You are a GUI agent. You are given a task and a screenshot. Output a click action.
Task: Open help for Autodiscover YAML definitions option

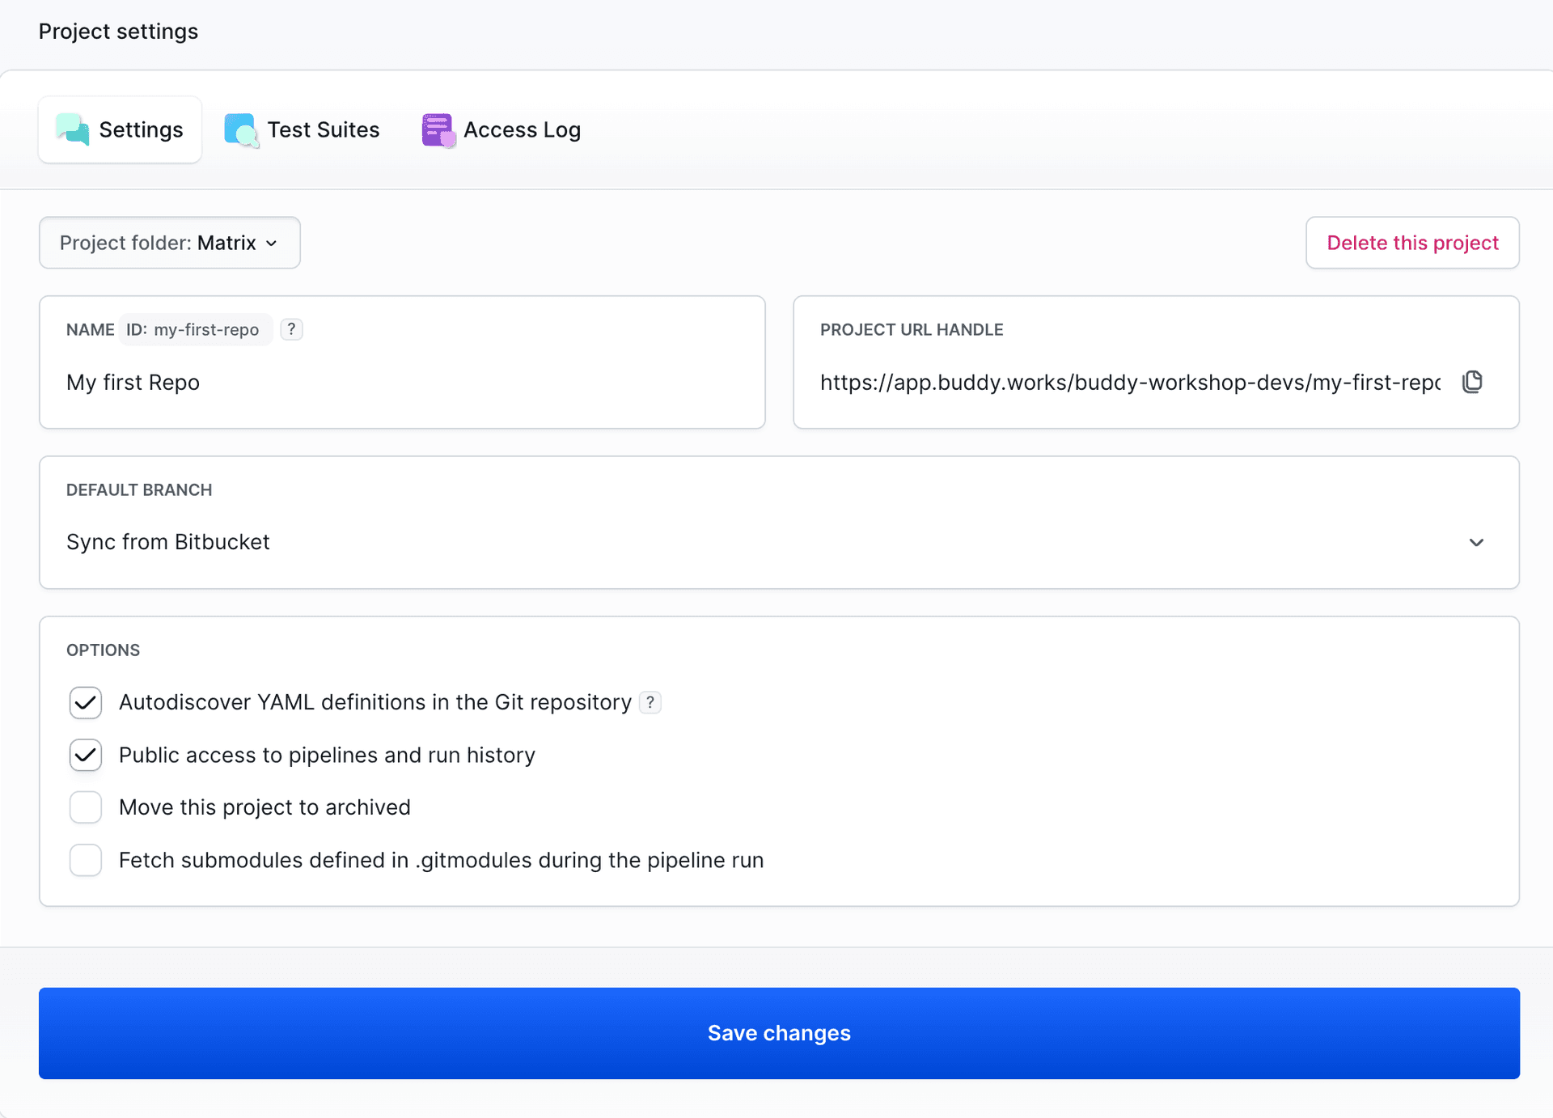(650, 702)
